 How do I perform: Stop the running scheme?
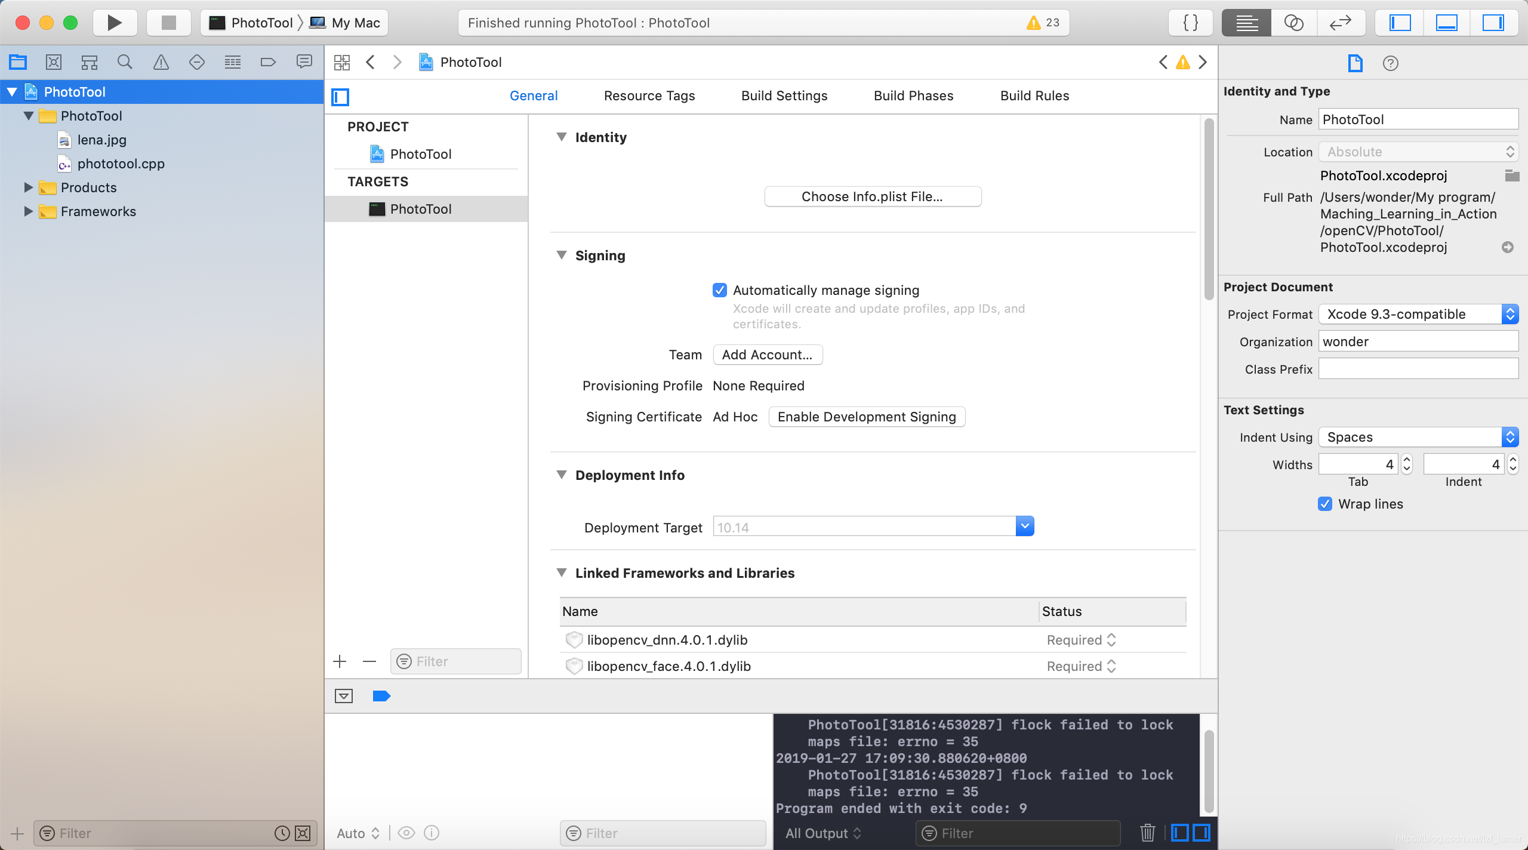169,23
